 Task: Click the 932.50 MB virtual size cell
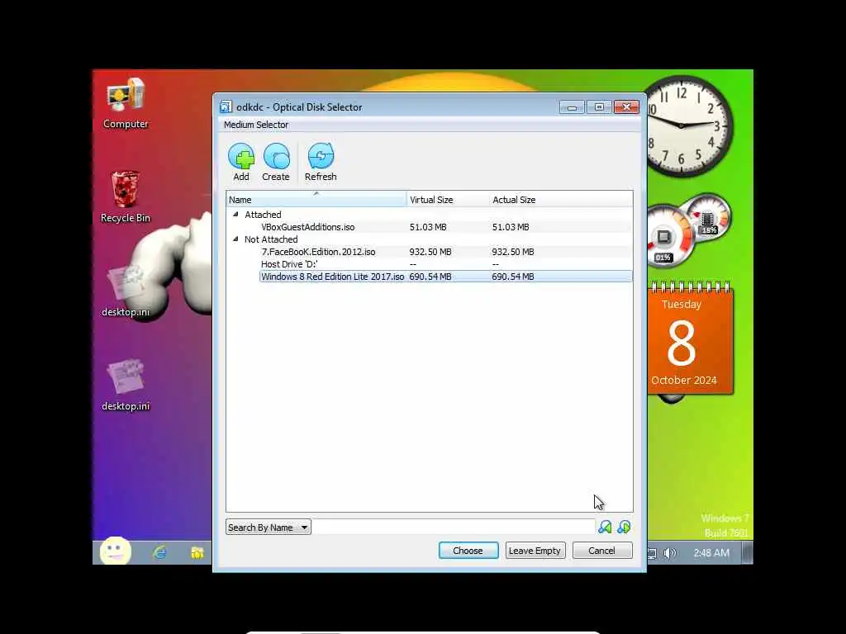tap(430, 252)
